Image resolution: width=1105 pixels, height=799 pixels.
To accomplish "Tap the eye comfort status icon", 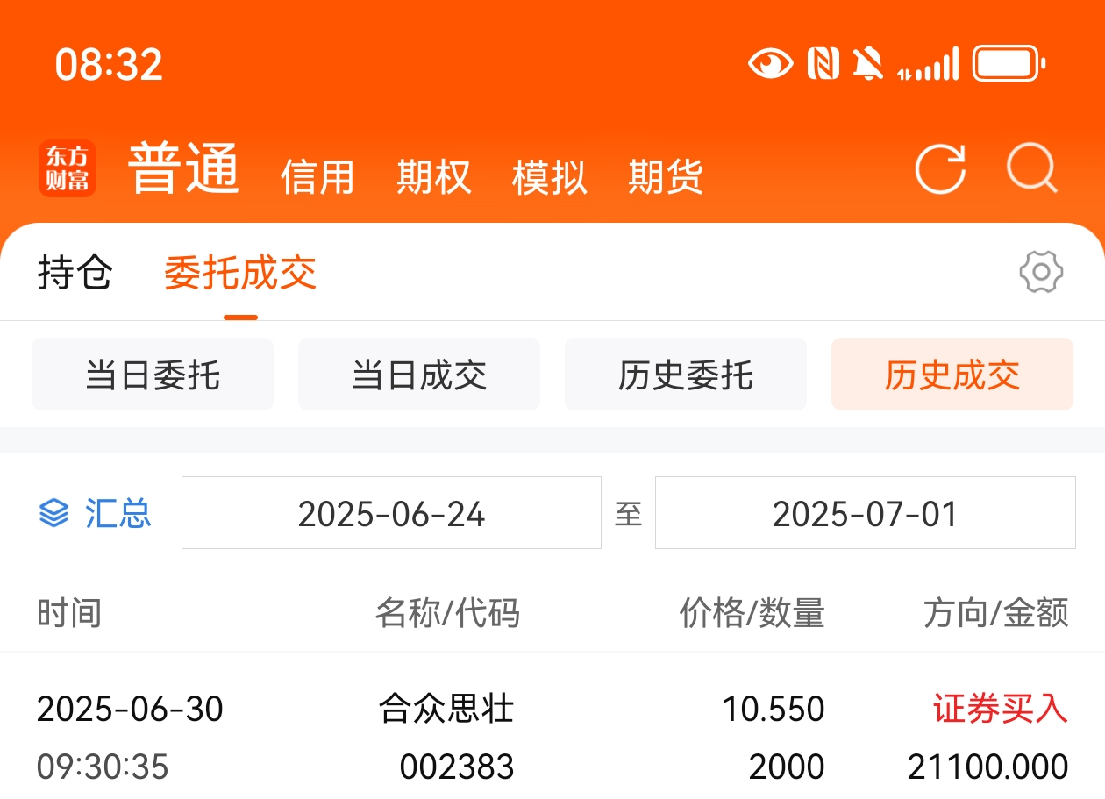I will point(770,64).
